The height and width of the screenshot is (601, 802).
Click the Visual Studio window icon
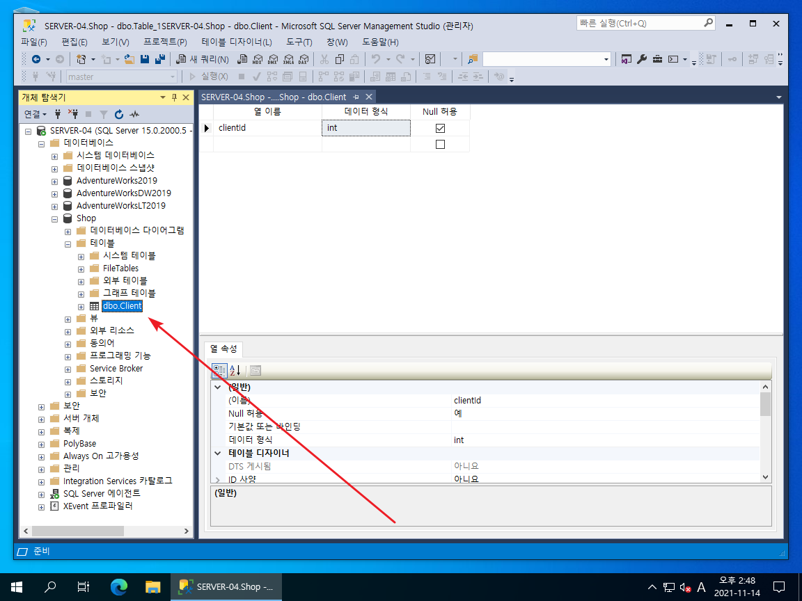[627, 59]
